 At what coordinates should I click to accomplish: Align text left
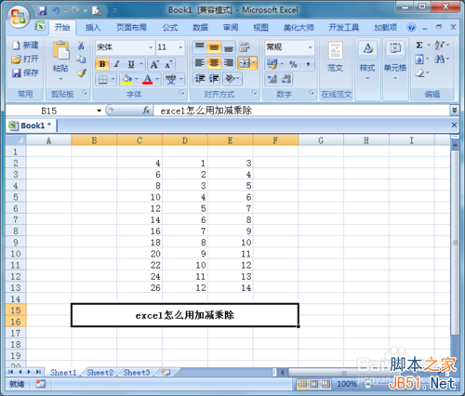coord(200,63)
